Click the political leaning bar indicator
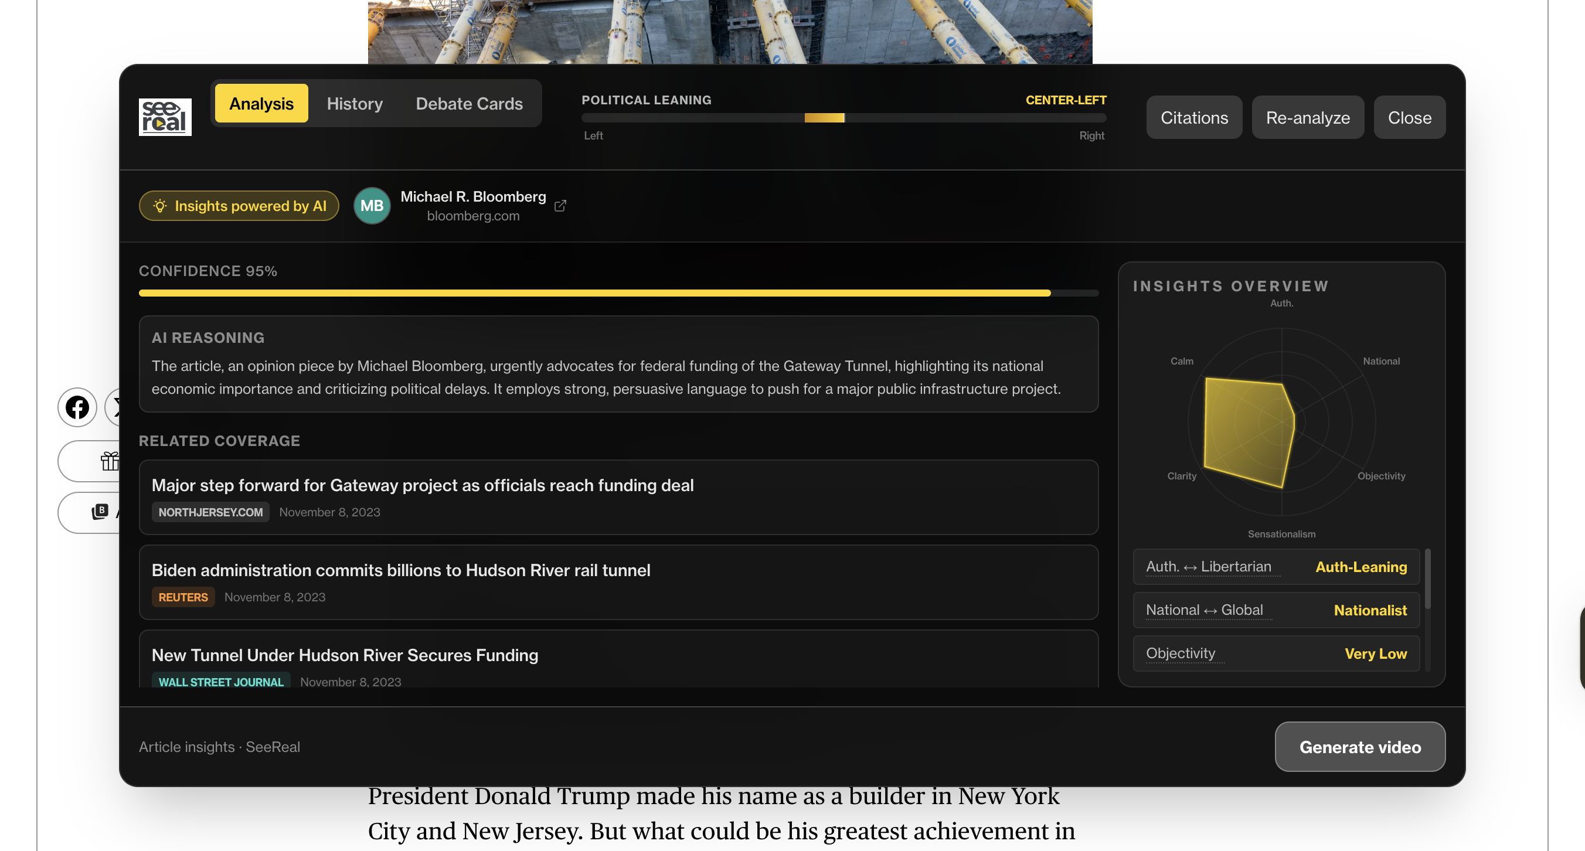The image size is (1585, 851). (x=825, y=118)
